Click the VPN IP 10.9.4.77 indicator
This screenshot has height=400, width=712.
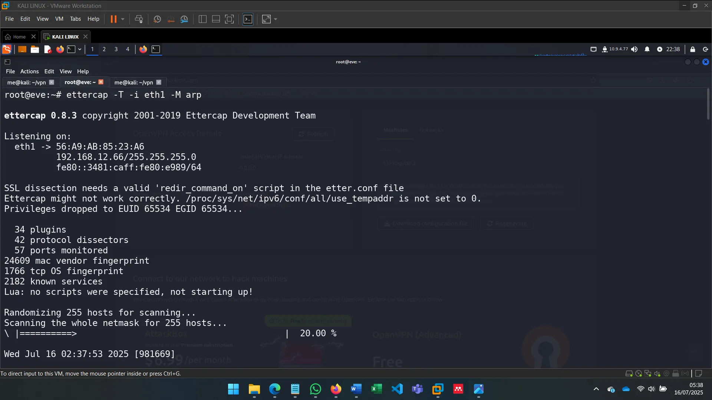615,49
